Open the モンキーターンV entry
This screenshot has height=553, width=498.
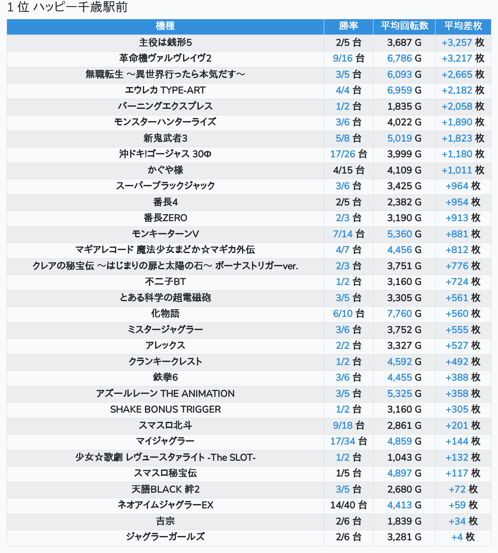coord(165,234)
